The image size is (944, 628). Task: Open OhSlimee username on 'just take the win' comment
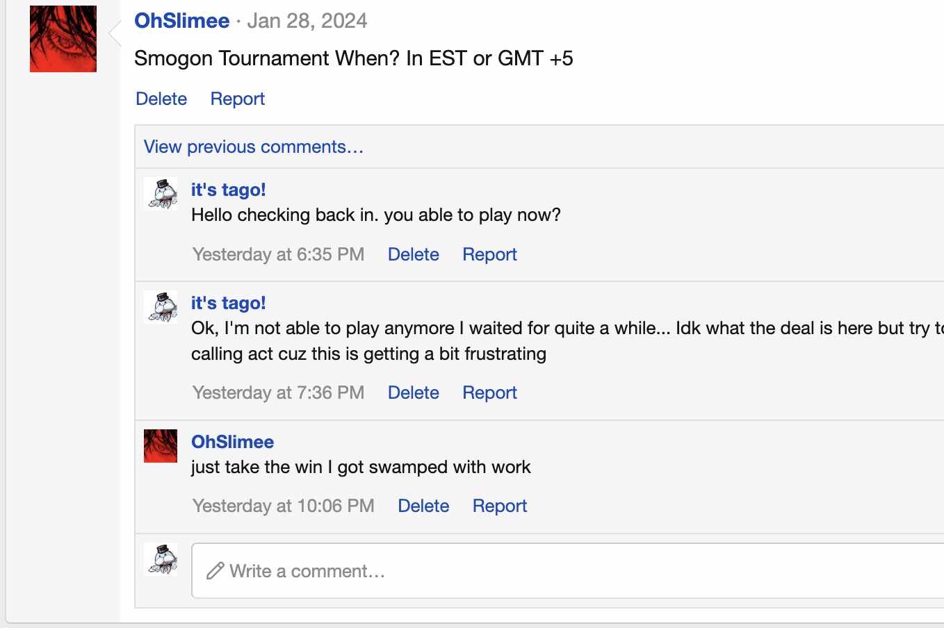232,442
